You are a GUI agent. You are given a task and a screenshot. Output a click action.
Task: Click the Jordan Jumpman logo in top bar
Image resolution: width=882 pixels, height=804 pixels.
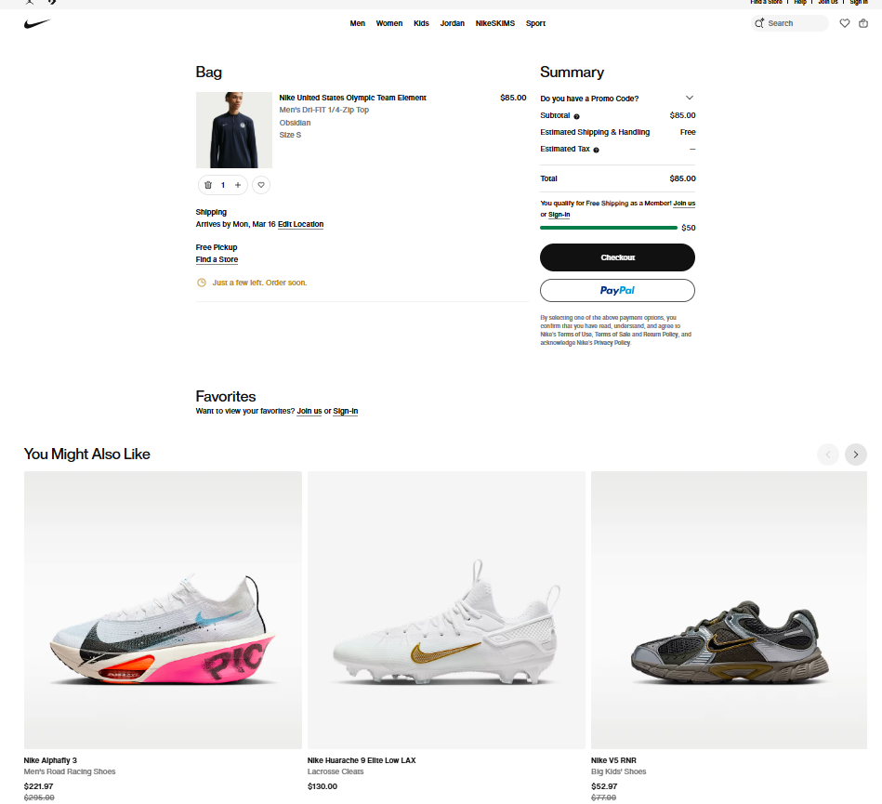(x=28, y=3)
